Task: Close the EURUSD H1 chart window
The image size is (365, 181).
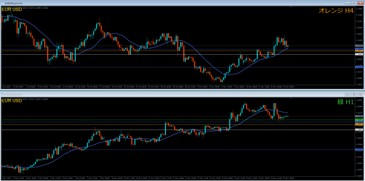Action: pos(360,94)
